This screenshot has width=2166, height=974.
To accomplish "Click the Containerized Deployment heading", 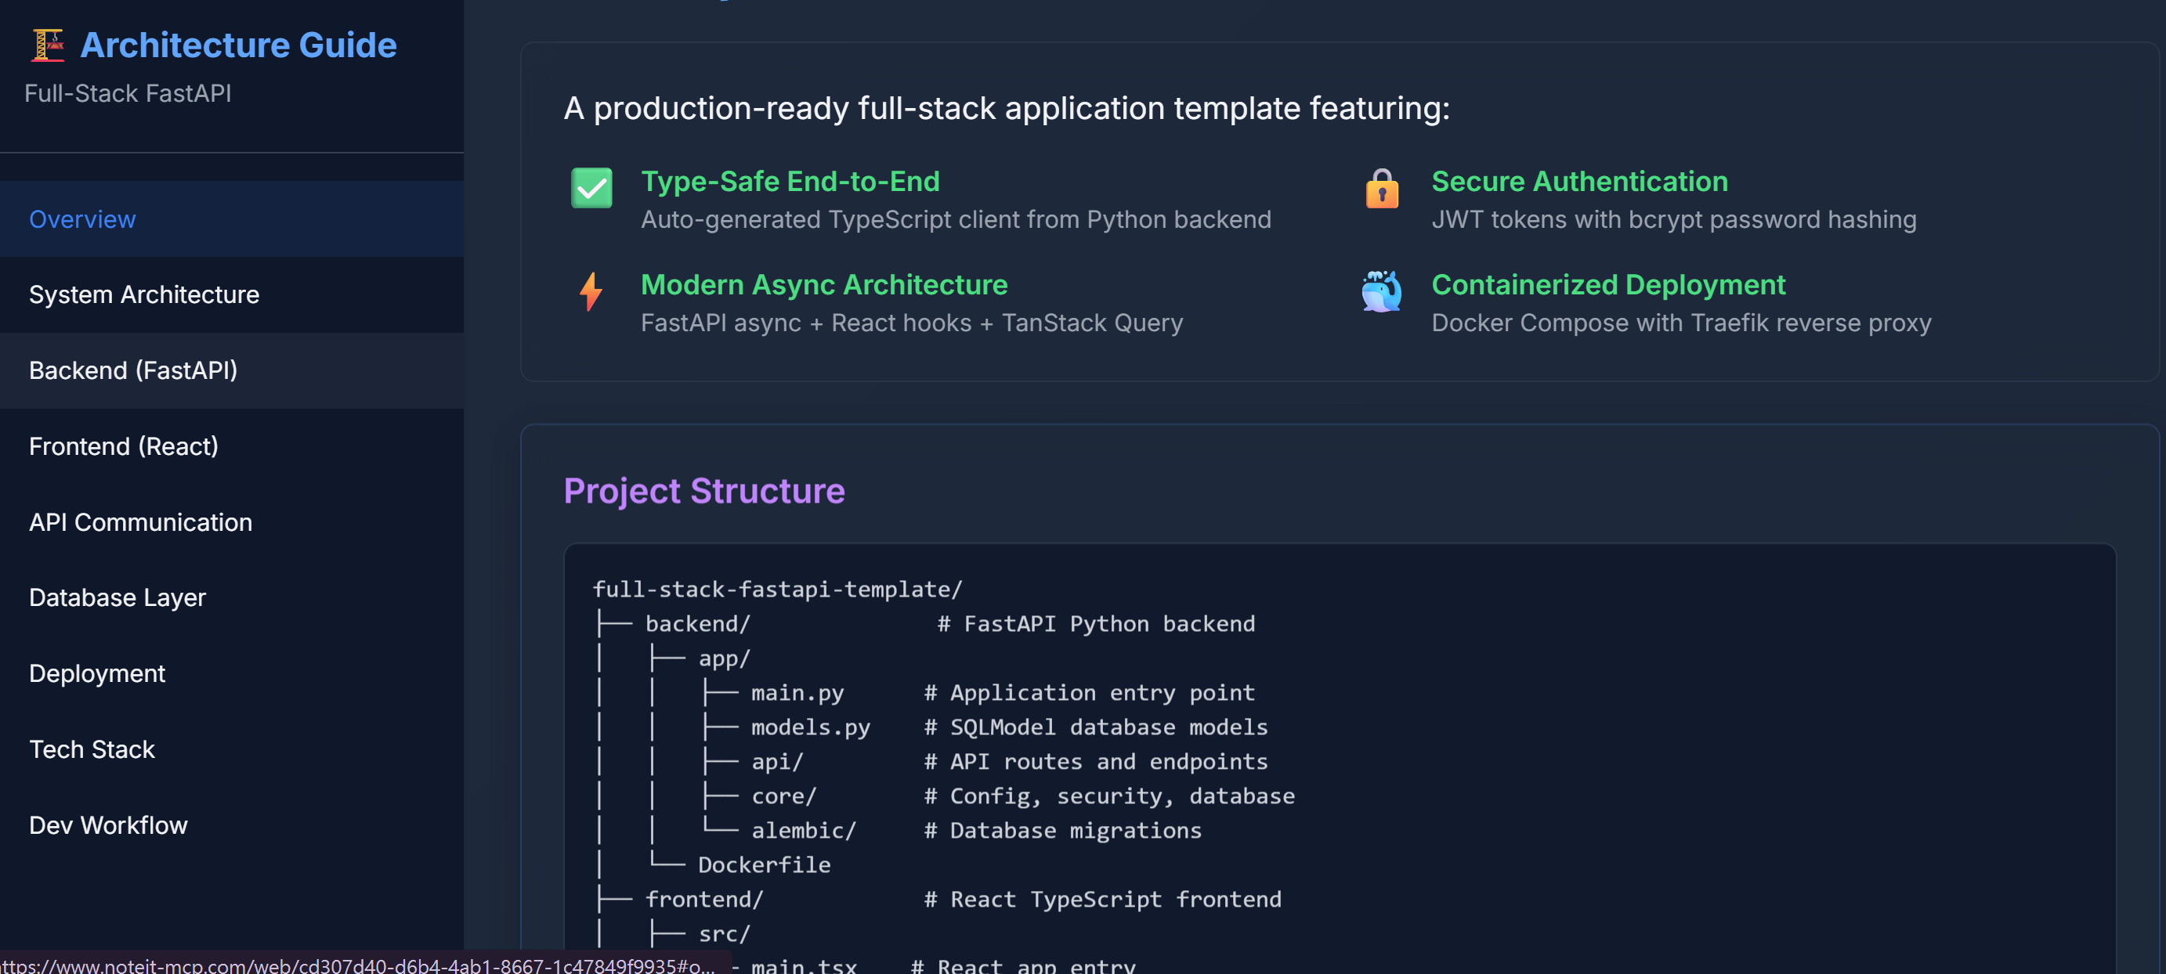I will (1607, 285).
